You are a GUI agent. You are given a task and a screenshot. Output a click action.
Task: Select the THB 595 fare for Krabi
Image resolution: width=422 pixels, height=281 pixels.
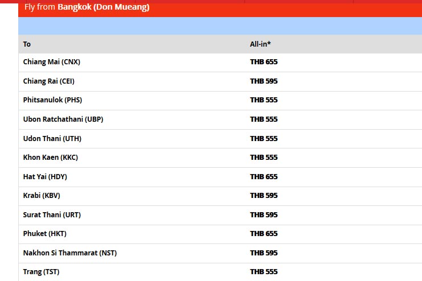(264, 196)
